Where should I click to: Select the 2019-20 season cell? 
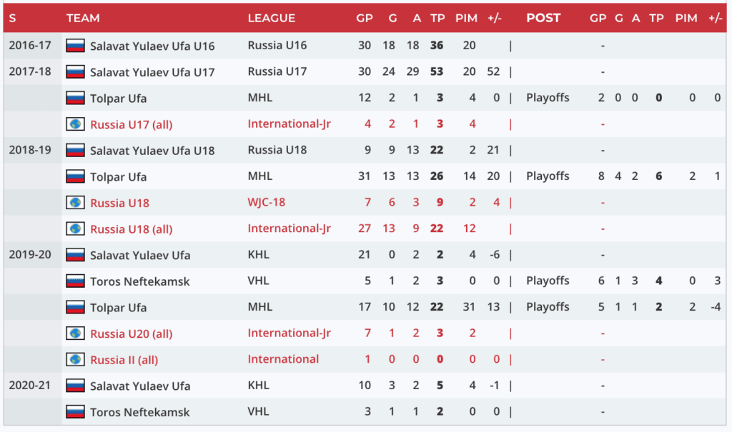30,255
